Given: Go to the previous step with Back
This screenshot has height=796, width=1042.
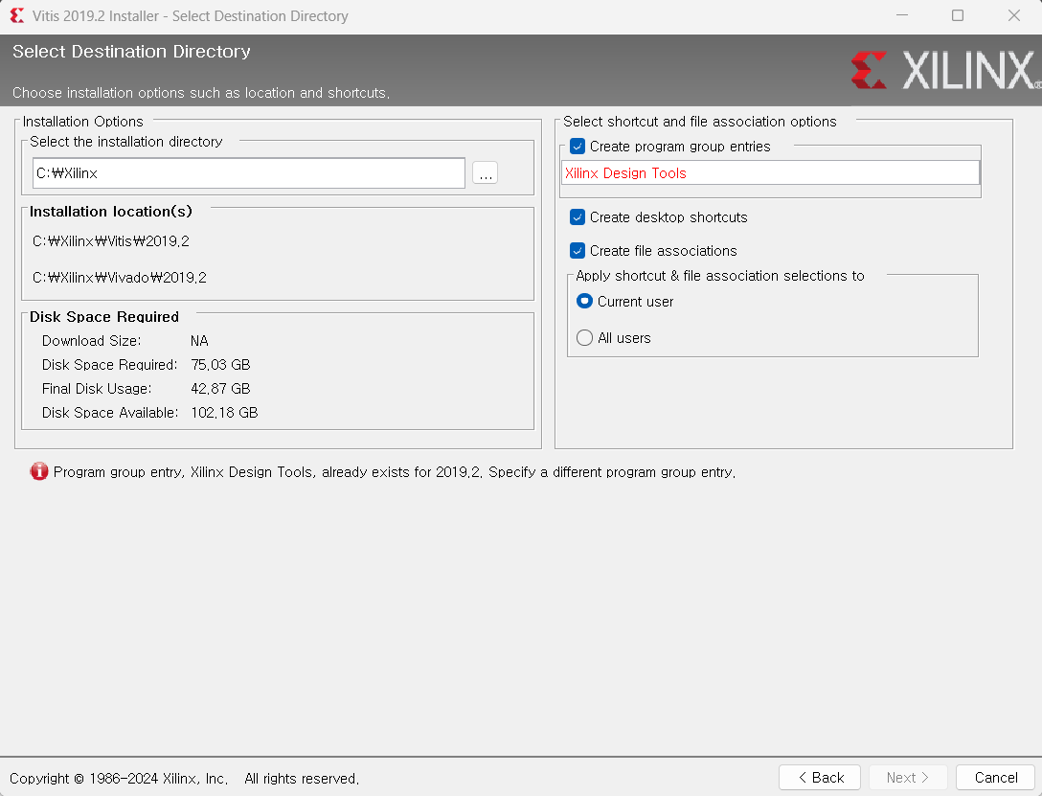Looking at the screenshot, I should click(x=820, y=778).
